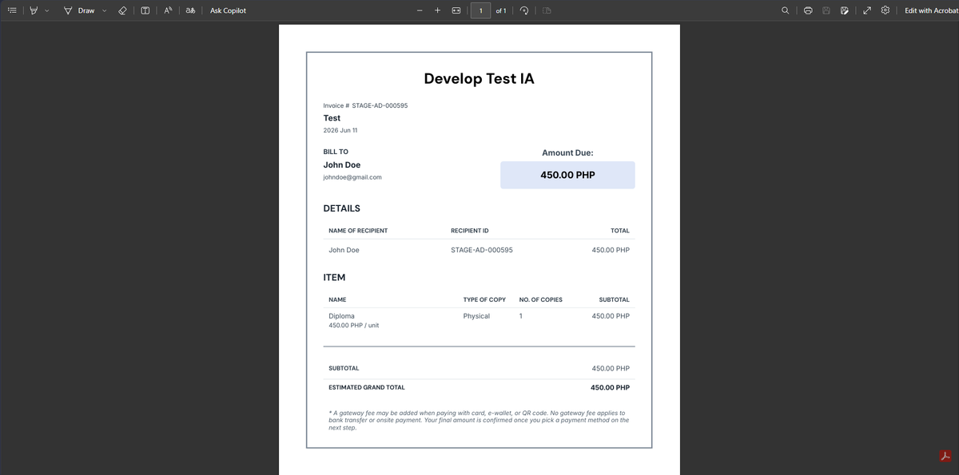Screen dimensions: 959x475
Task: Activate the Draw tool
Action: click(79, 10)
